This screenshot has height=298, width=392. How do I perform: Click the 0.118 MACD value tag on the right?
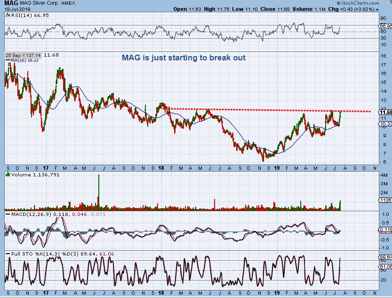click(385, 229)
